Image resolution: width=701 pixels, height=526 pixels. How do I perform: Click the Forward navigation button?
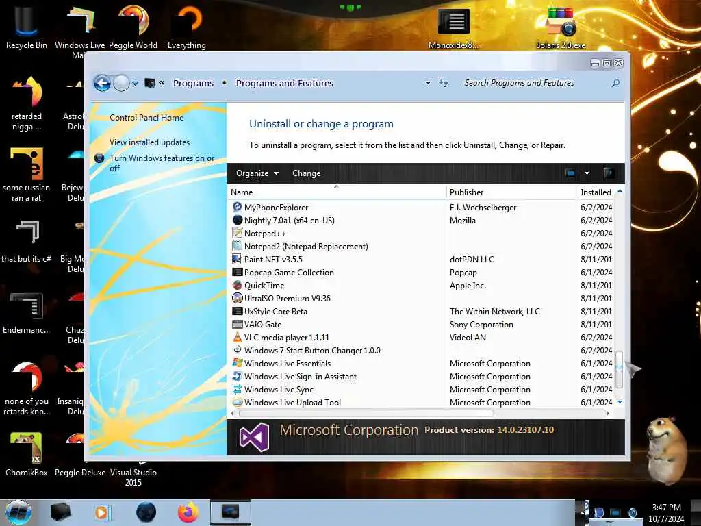click(x=121, y=83)
